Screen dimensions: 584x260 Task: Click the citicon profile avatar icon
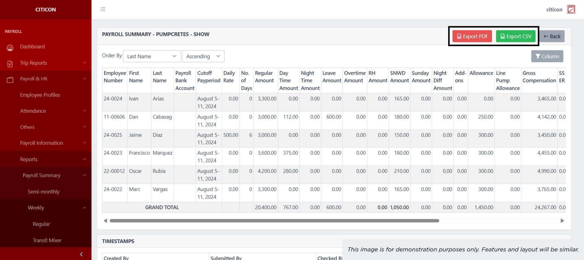point(571,10)
